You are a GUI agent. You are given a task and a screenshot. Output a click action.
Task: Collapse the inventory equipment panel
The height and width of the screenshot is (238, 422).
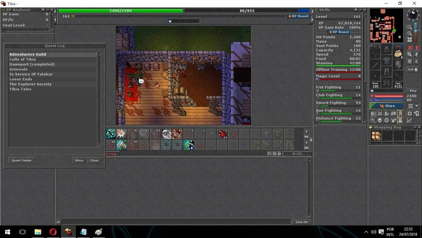372,46
